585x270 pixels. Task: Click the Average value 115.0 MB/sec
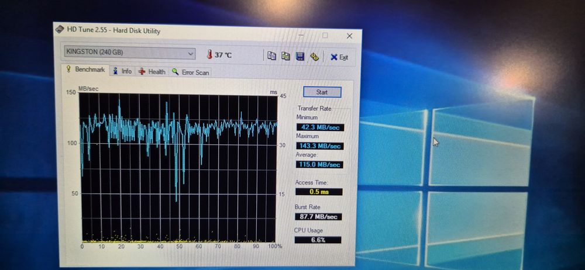click(x=319, y=164)
